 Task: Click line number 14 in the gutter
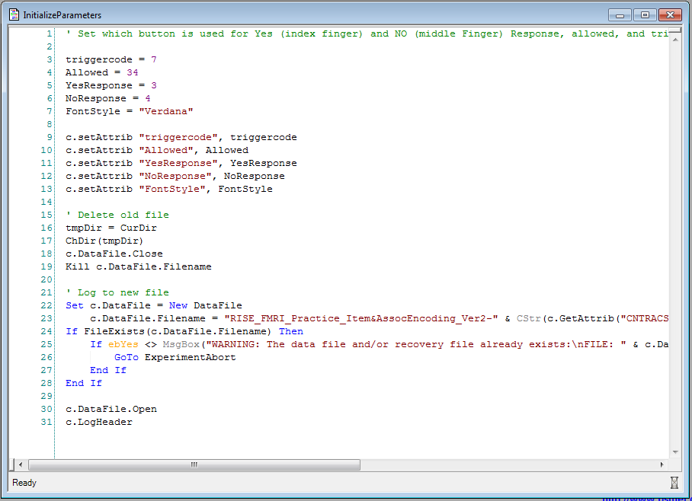pyautogui.click(x=46, y=202)
